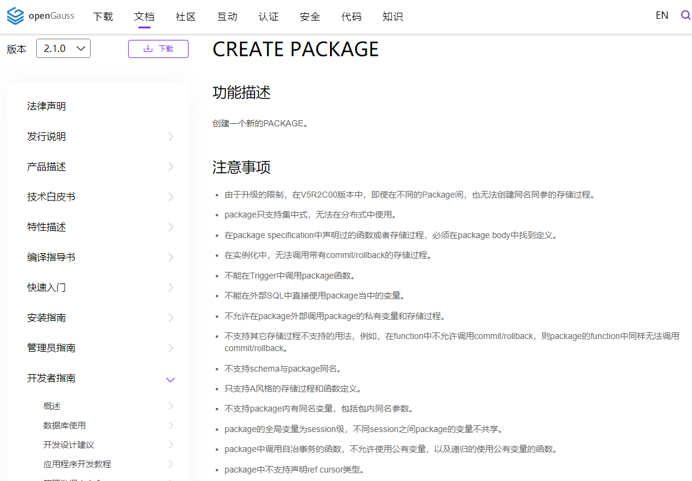Image resolution: width=692 pixels, height=481 pixels.
Task: Collapse the 开发者指南 section chevron
Action: [x=170, y=379]
